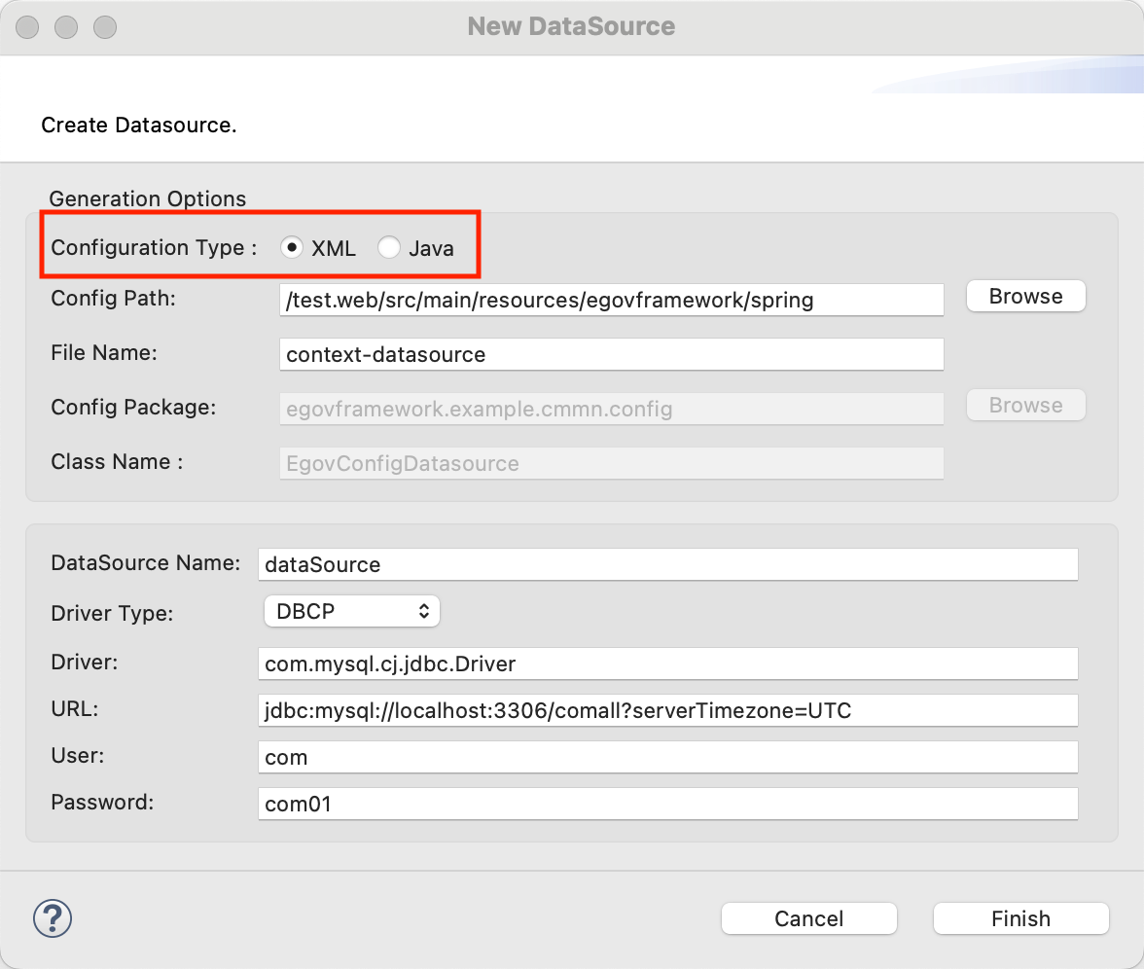Image resolution: width=1144 pixels, height=969 pixels.
Task: Click the User text field
Action: coord(667,758)
